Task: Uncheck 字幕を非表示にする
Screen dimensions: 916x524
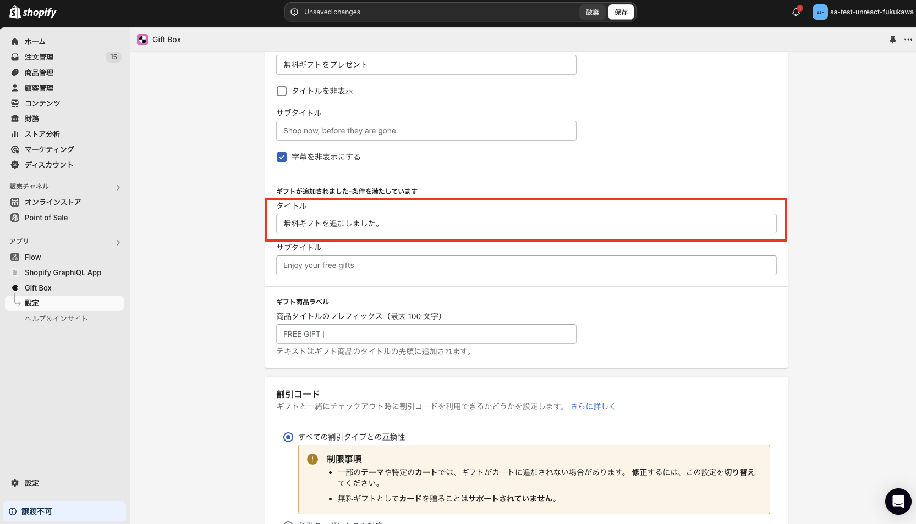Action: click(281, 157)
